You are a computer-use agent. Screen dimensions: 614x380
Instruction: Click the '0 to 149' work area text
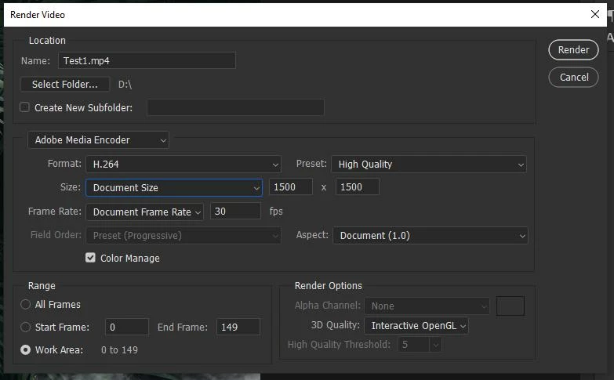pos(119,350)
